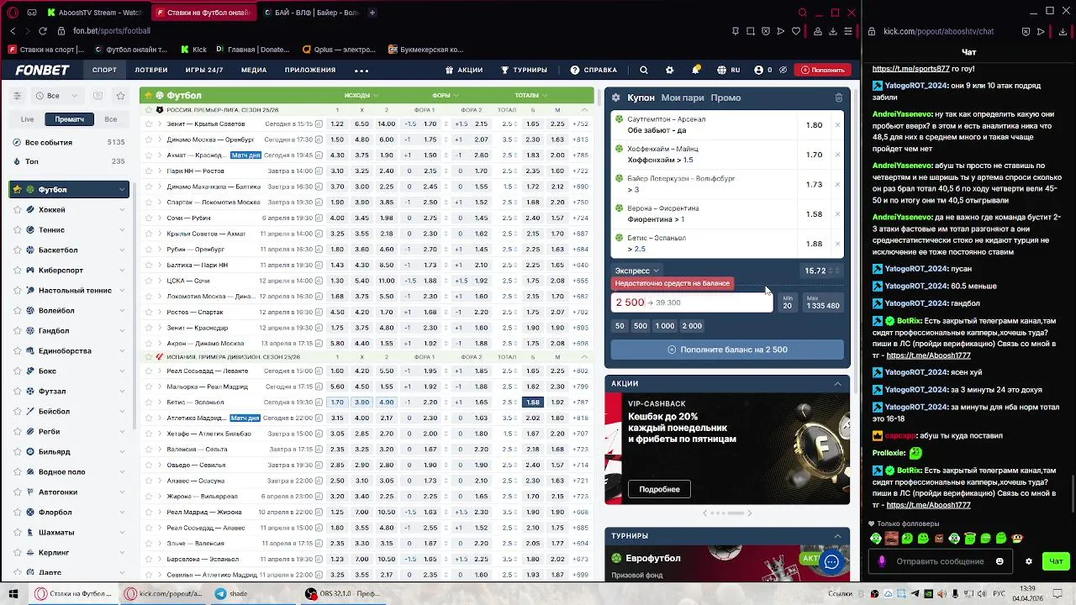Toggle favorite star for Хоккей in sidebar

point(18,210)
